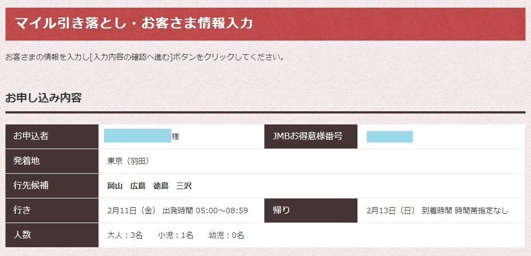Click the 徳島 destination candidate
Image resolution: width=531 pixels, height=256 pixels.
pos(160,186)
